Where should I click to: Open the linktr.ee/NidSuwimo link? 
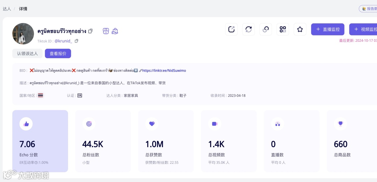164,71
